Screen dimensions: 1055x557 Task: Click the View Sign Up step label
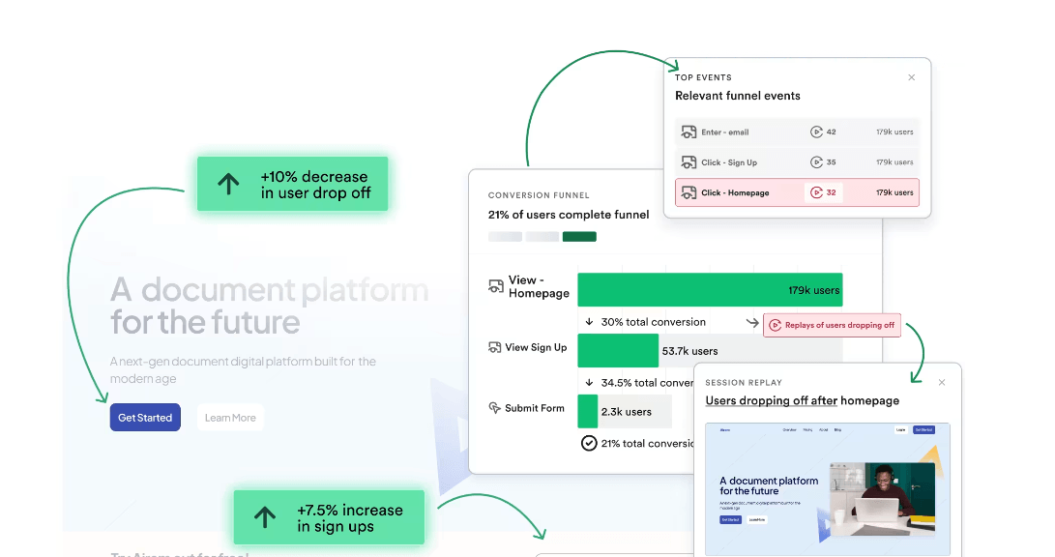[537, 347]
